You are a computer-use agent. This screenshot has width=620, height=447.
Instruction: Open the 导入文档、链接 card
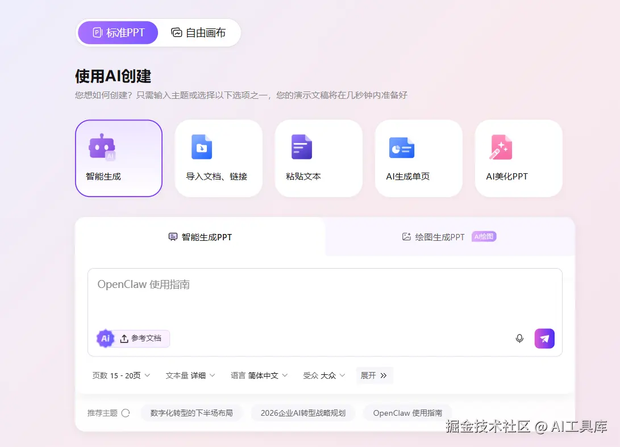[x=219, y=158]
